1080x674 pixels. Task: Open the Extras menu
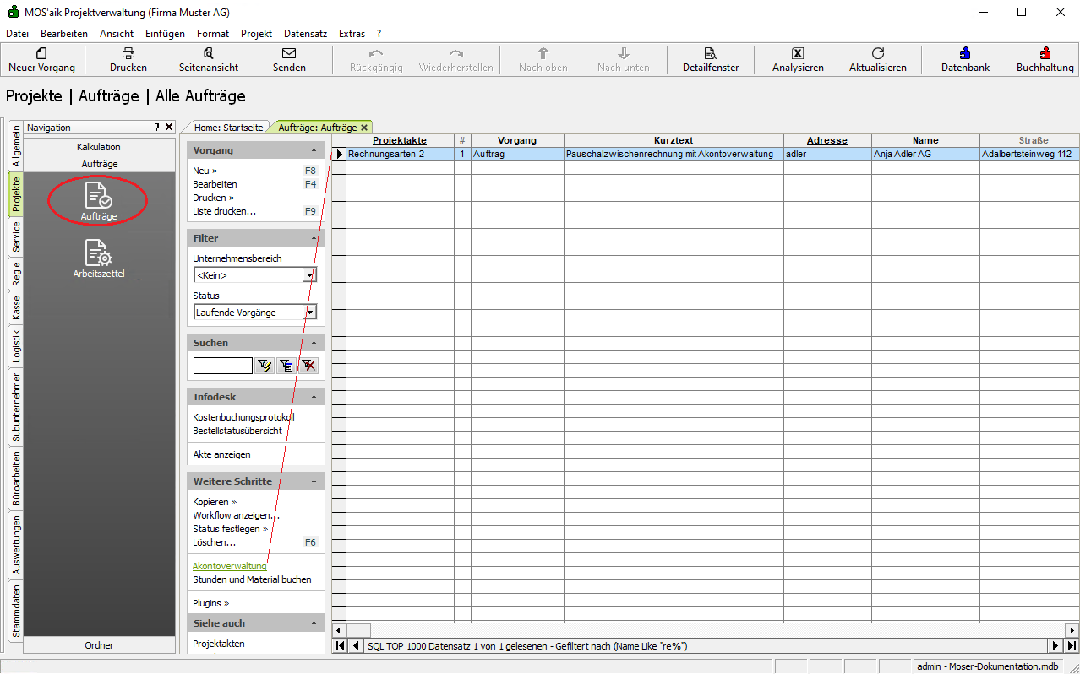[352, 34]
